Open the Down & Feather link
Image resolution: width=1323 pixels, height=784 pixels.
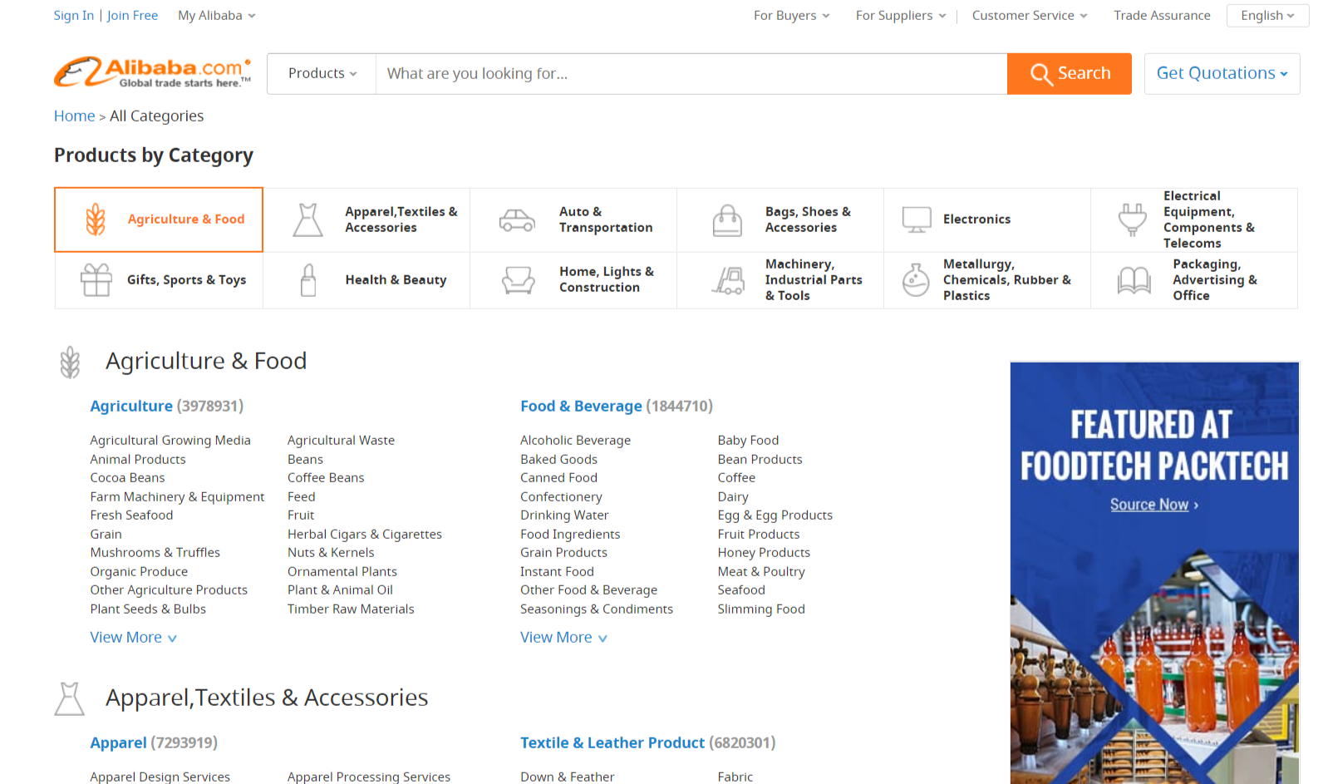tap(568, 777)
